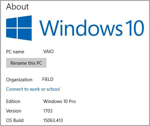The image size is (150, 126).
Task: Select the 1703 version number
Action: tap(48, 111)
